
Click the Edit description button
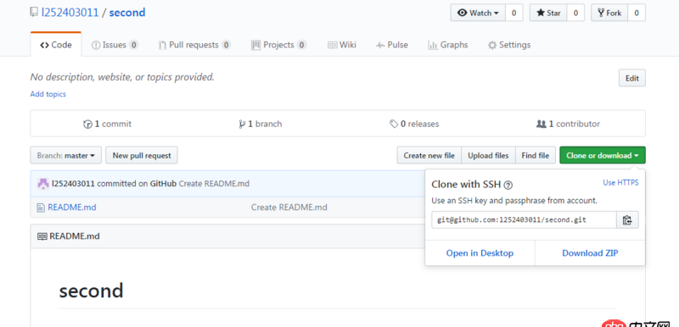coord(631,78)
